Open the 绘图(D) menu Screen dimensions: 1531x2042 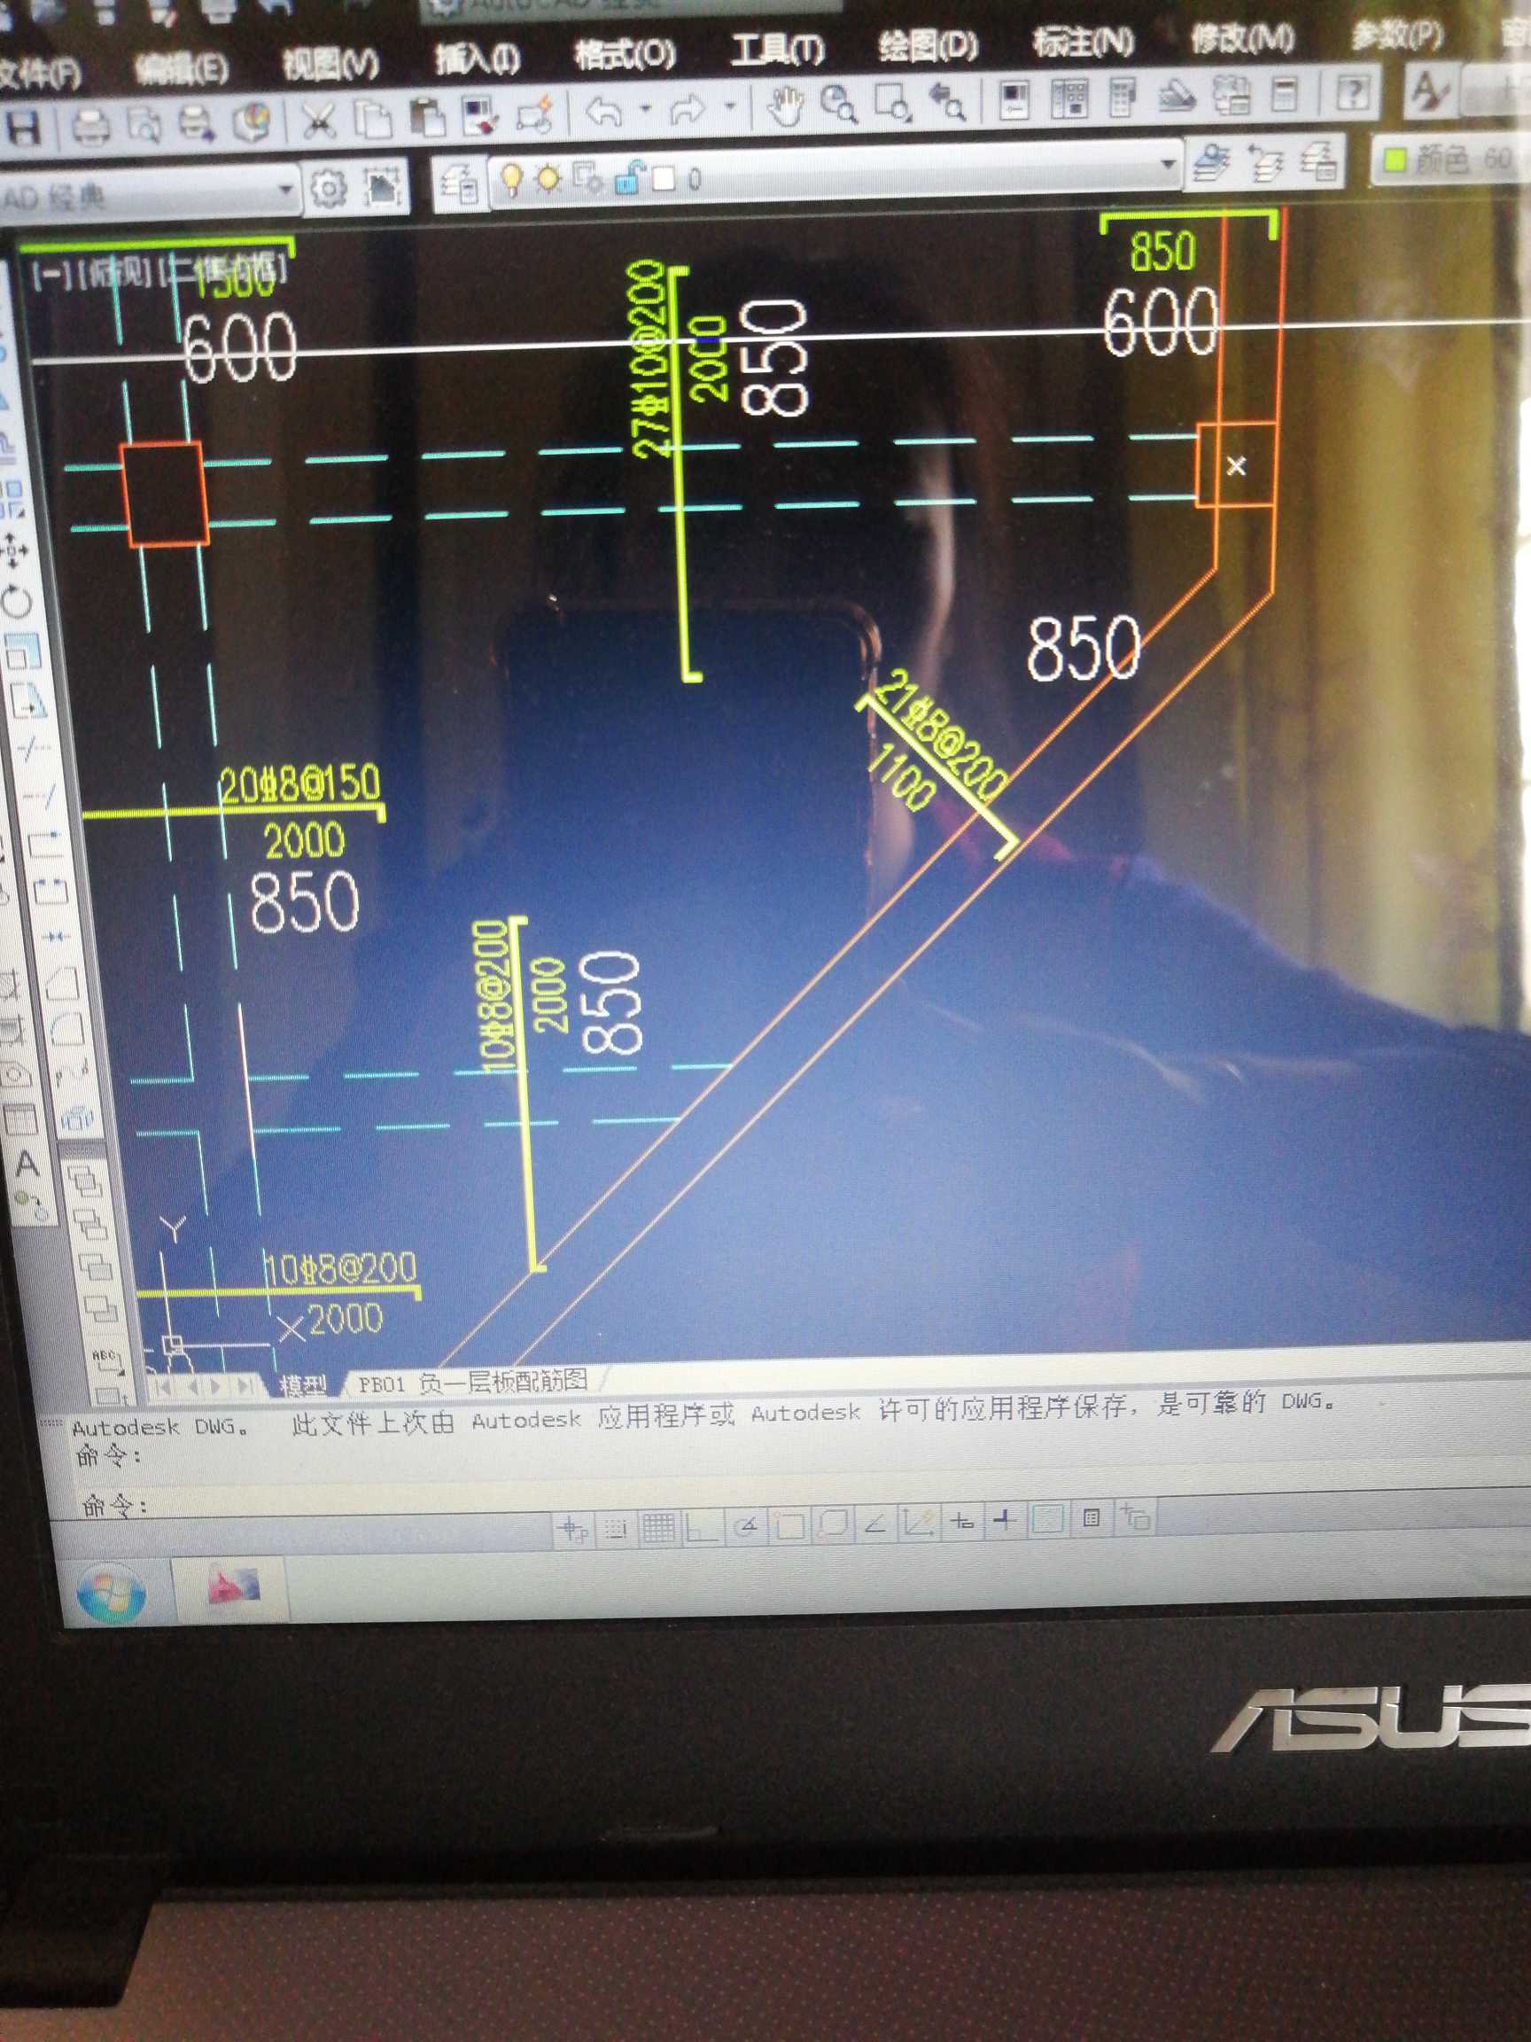[x=928, y=45]
